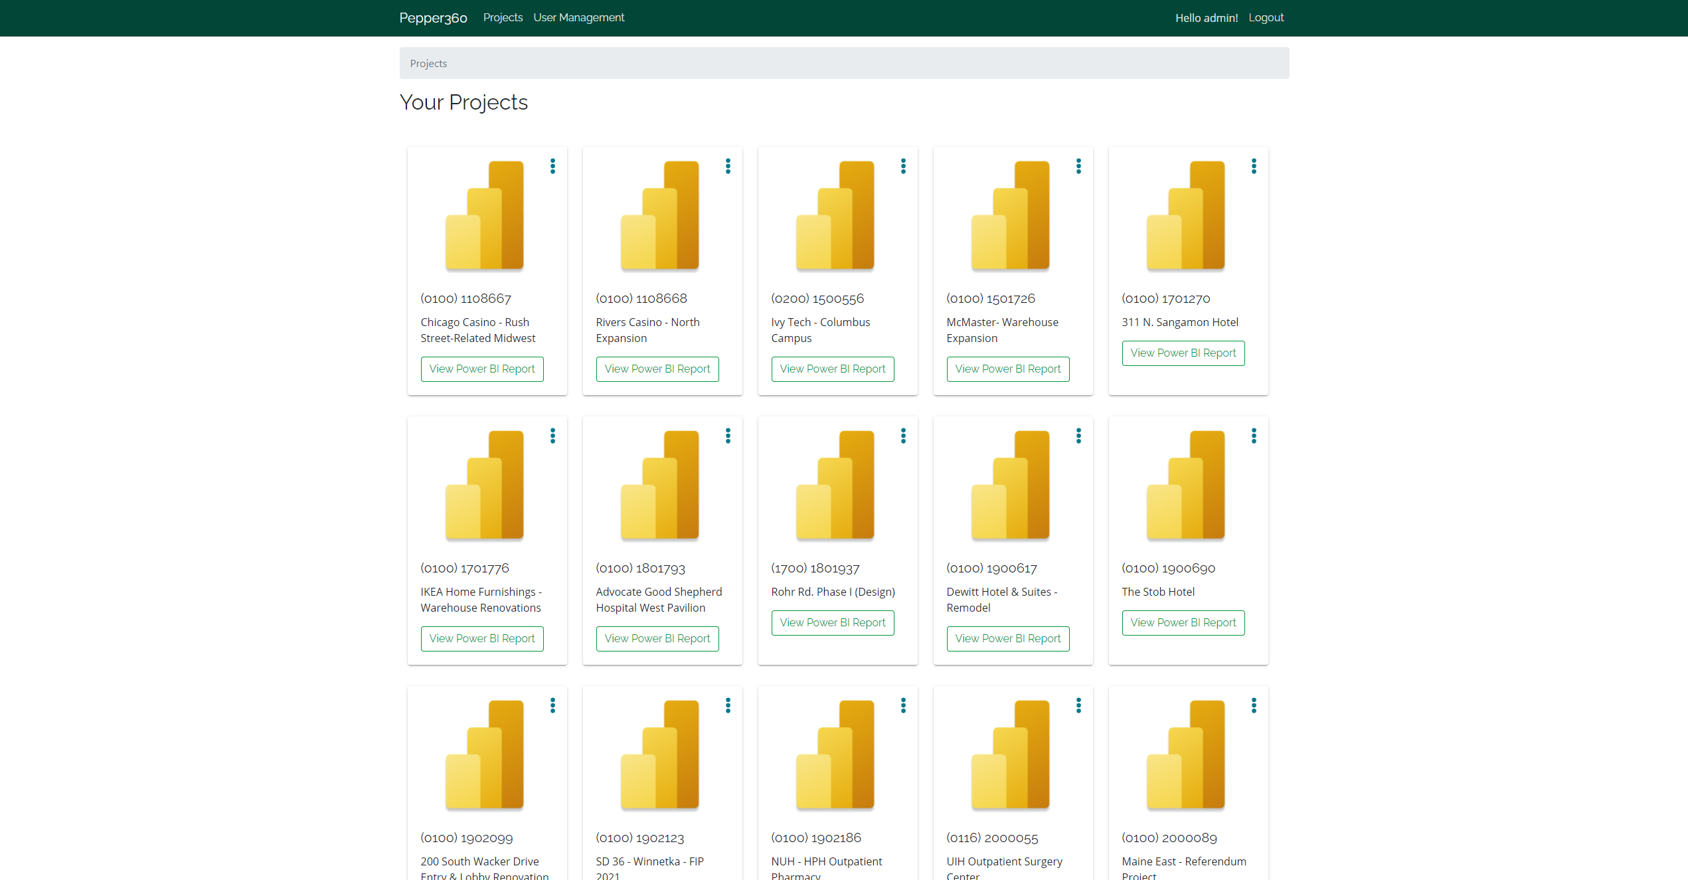View Power BI Report for Rivers Casino

[x=657, y=369]
